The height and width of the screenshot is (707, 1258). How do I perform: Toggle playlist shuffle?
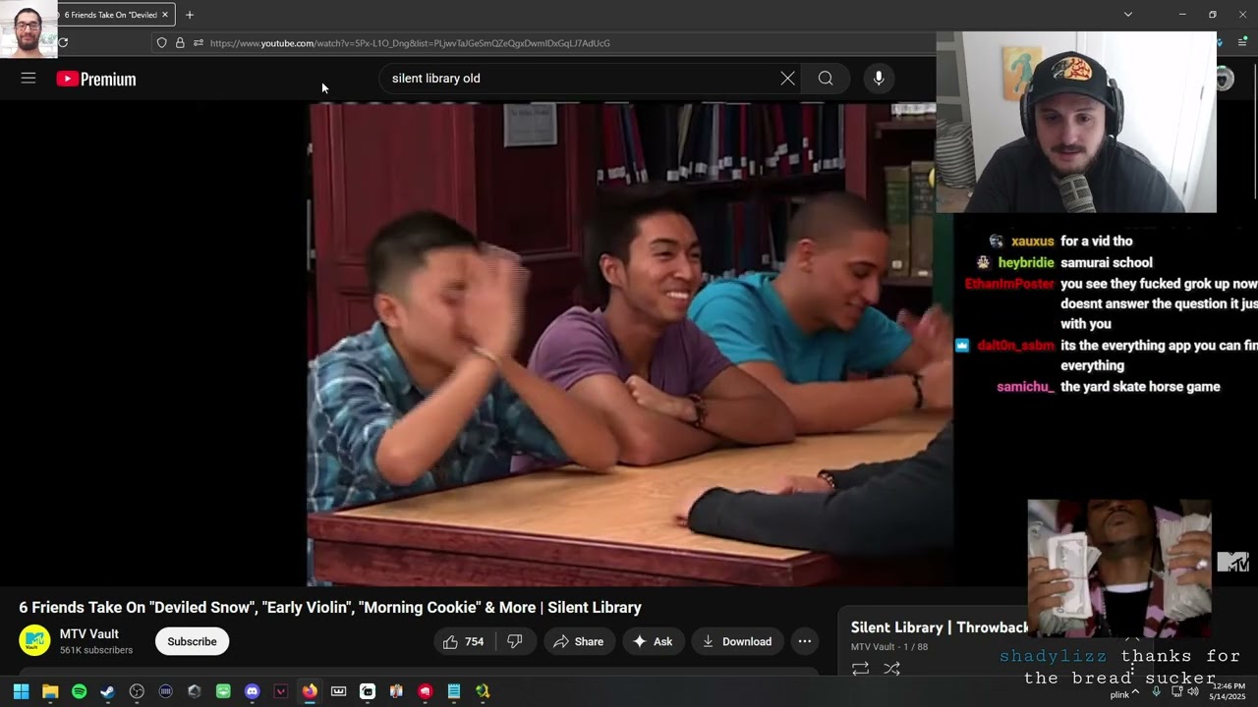point(891,669)
